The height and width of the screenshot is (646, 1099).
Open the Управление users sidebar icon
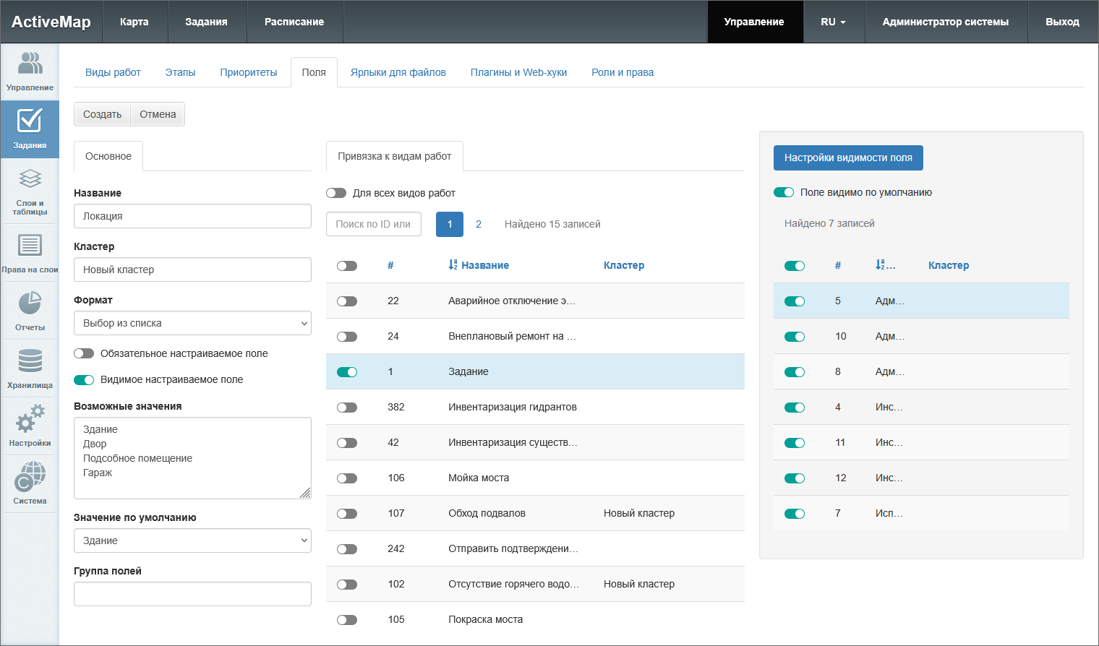click(30, 65)
